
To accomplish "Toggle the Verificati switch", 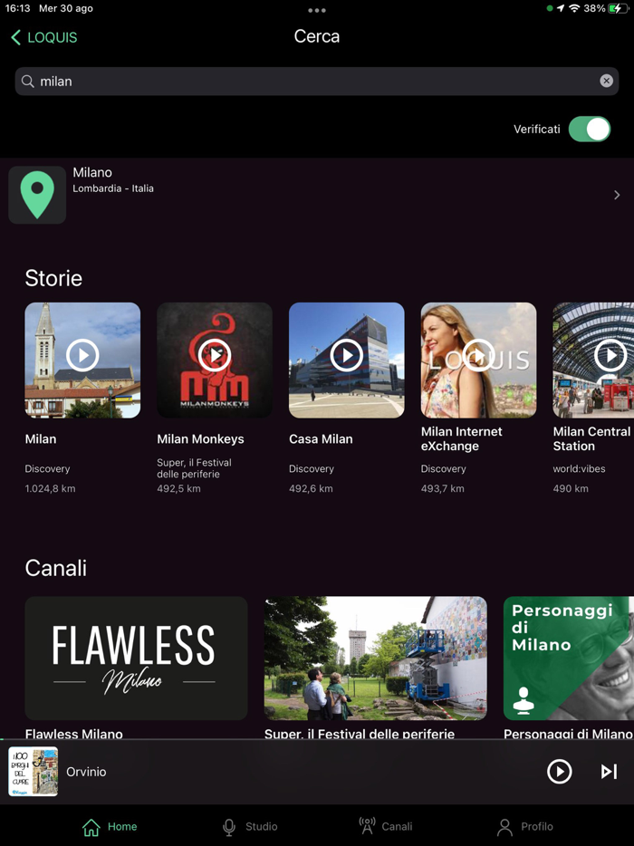I will (590, 130).
